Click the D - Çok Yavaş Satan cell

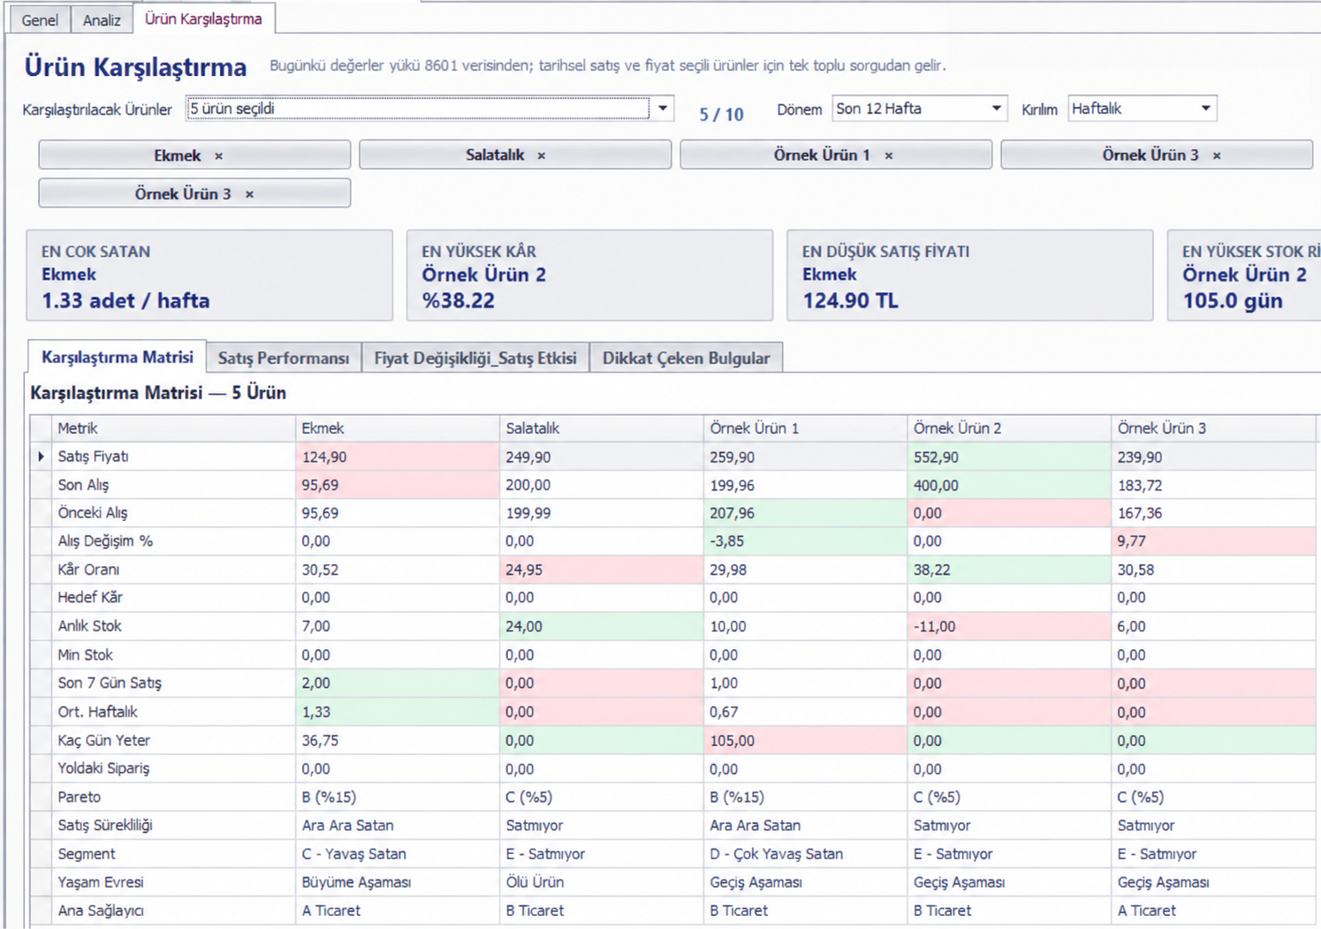(x=806, y=854)
